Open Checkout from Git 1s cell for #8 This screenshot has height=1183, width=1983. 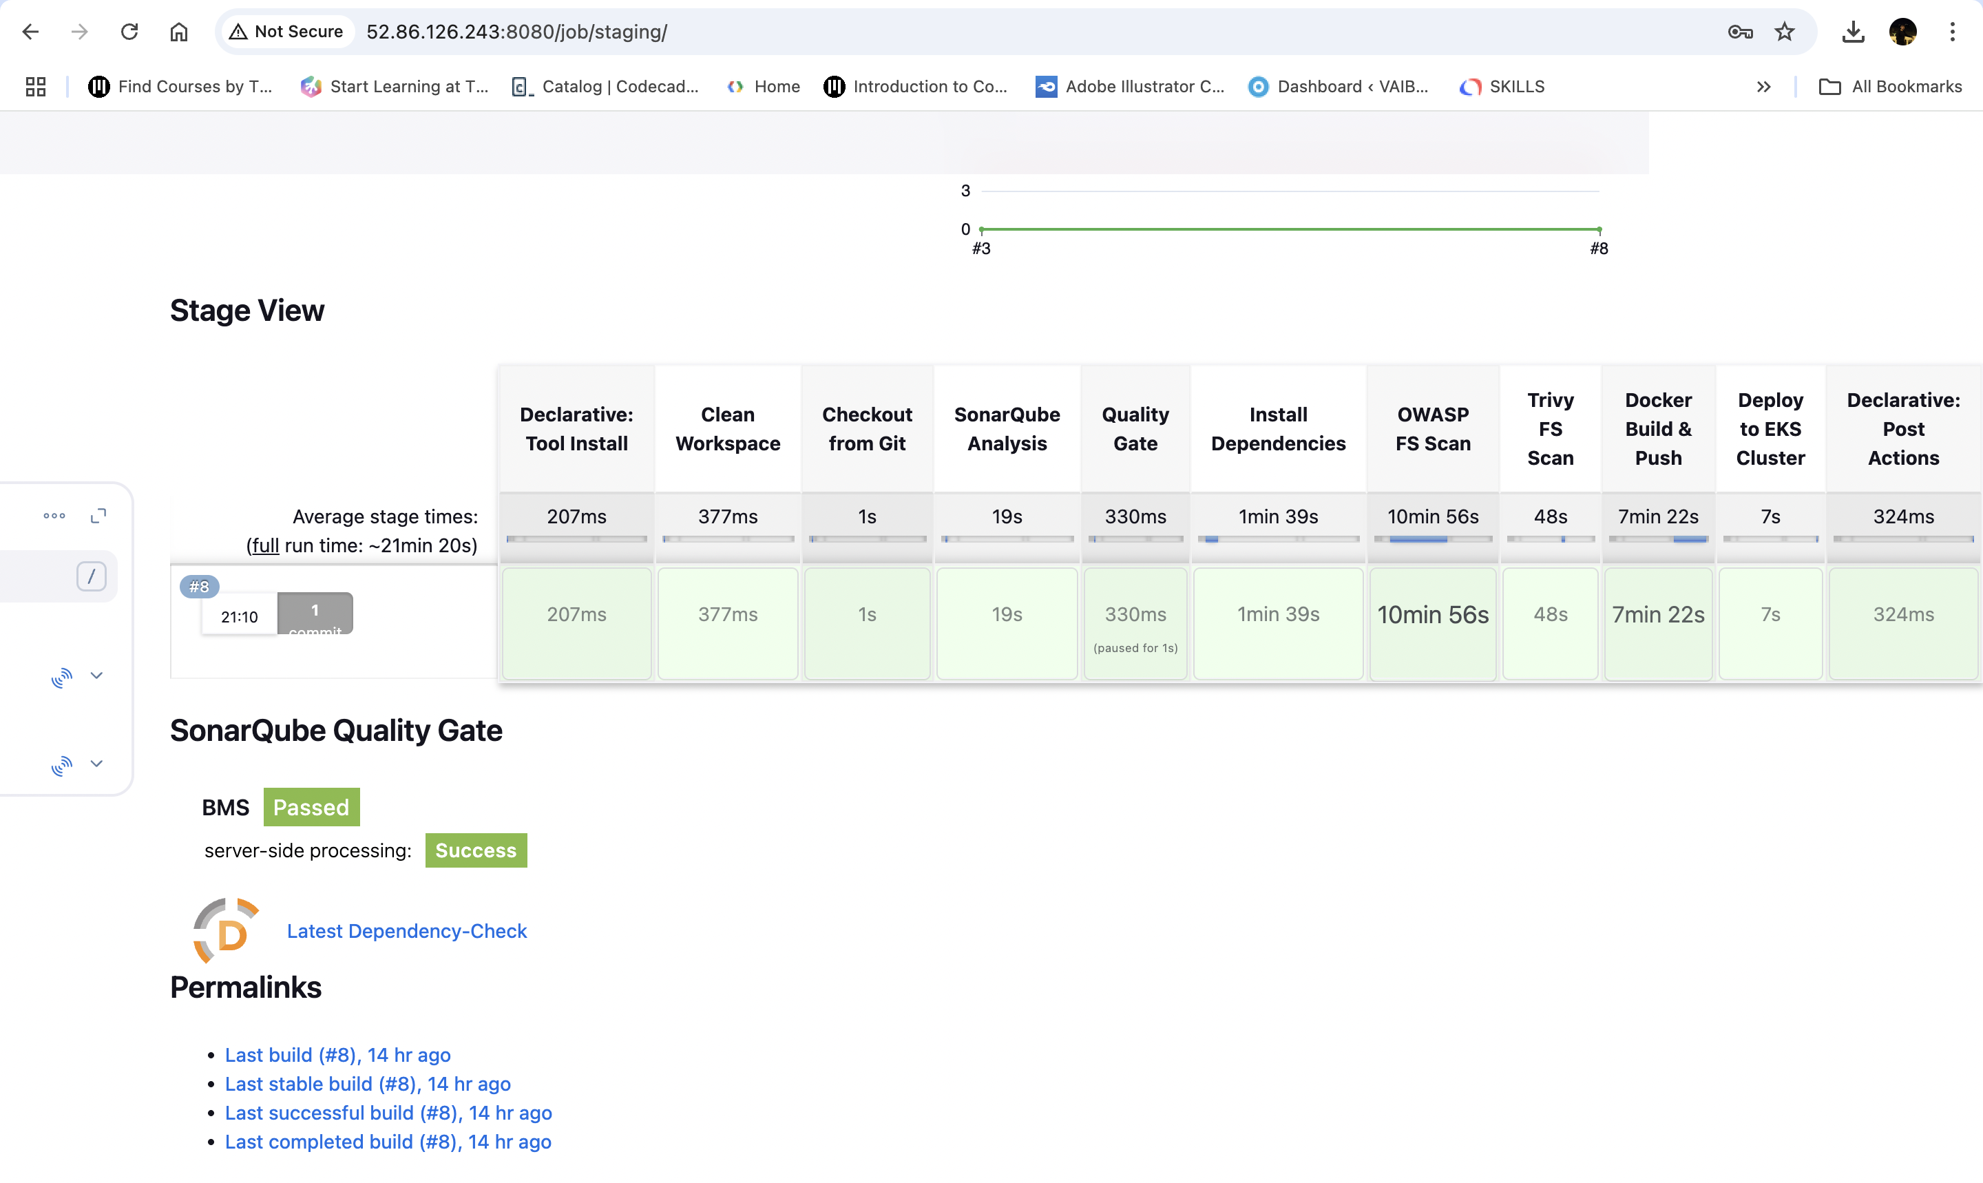[867, 623]
